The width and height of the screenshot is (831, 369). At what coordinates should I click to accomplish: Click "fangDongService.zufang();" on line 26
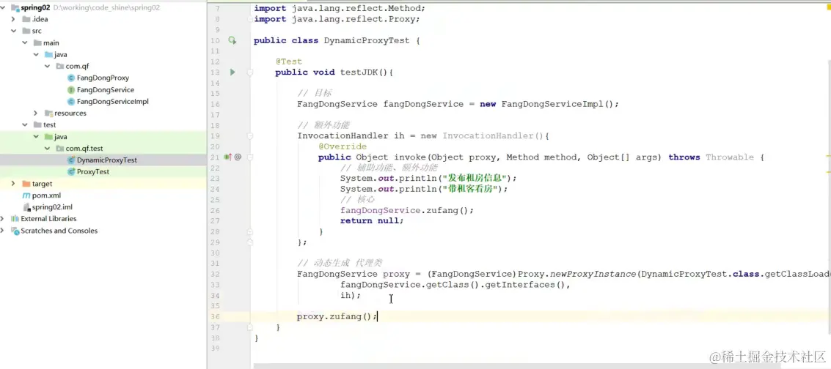pos(407,210)
